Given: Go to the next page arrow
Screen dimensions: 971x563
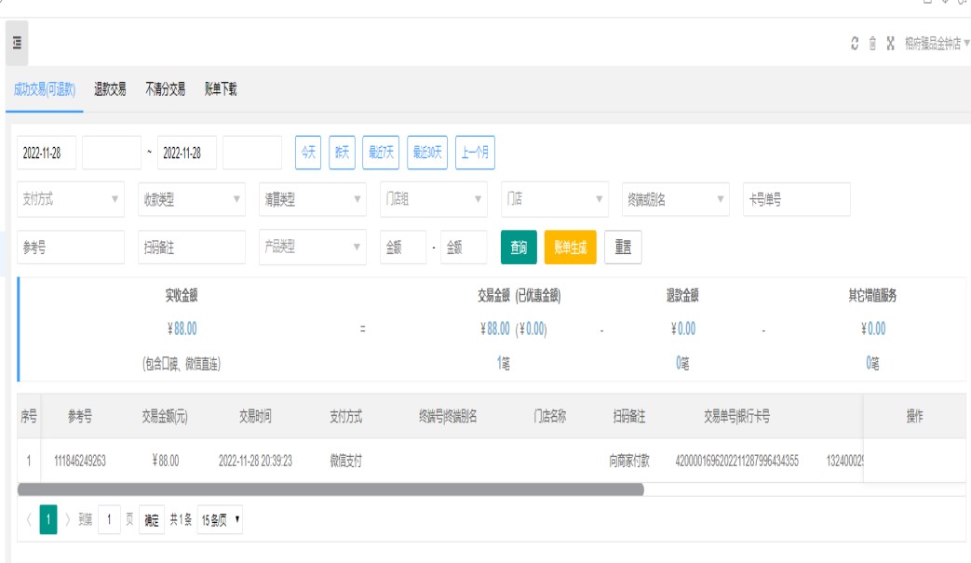Looking at the screenshot, I should [x=67, y=519].
